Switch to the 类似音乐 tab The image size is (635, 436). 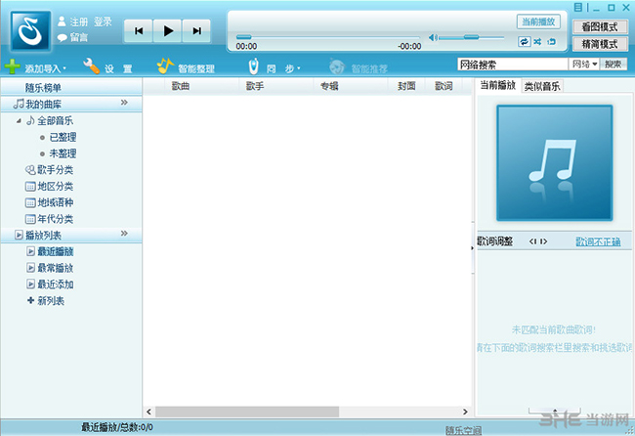tap(542, 87)
